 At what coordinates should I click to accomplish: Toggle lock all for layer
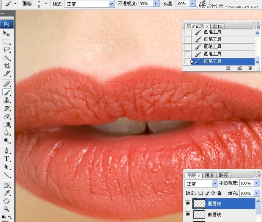[219, 193]
